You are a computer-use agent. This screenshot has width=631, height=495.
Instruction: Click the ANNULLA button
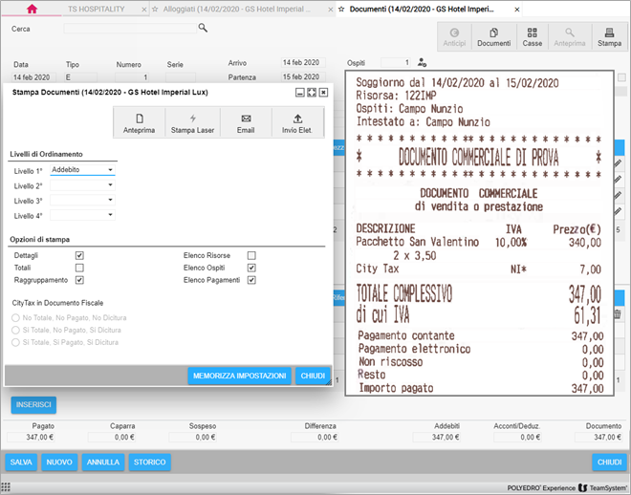tap(103, 462)
